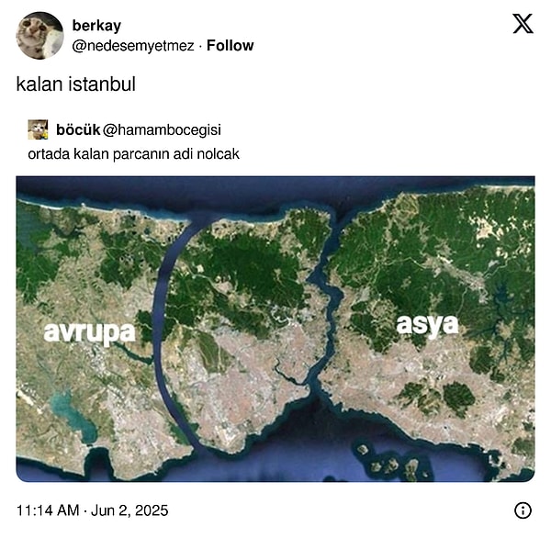Click the tweet text "kalan istanbul"
The image size is (551, 538).
[75, 84]
